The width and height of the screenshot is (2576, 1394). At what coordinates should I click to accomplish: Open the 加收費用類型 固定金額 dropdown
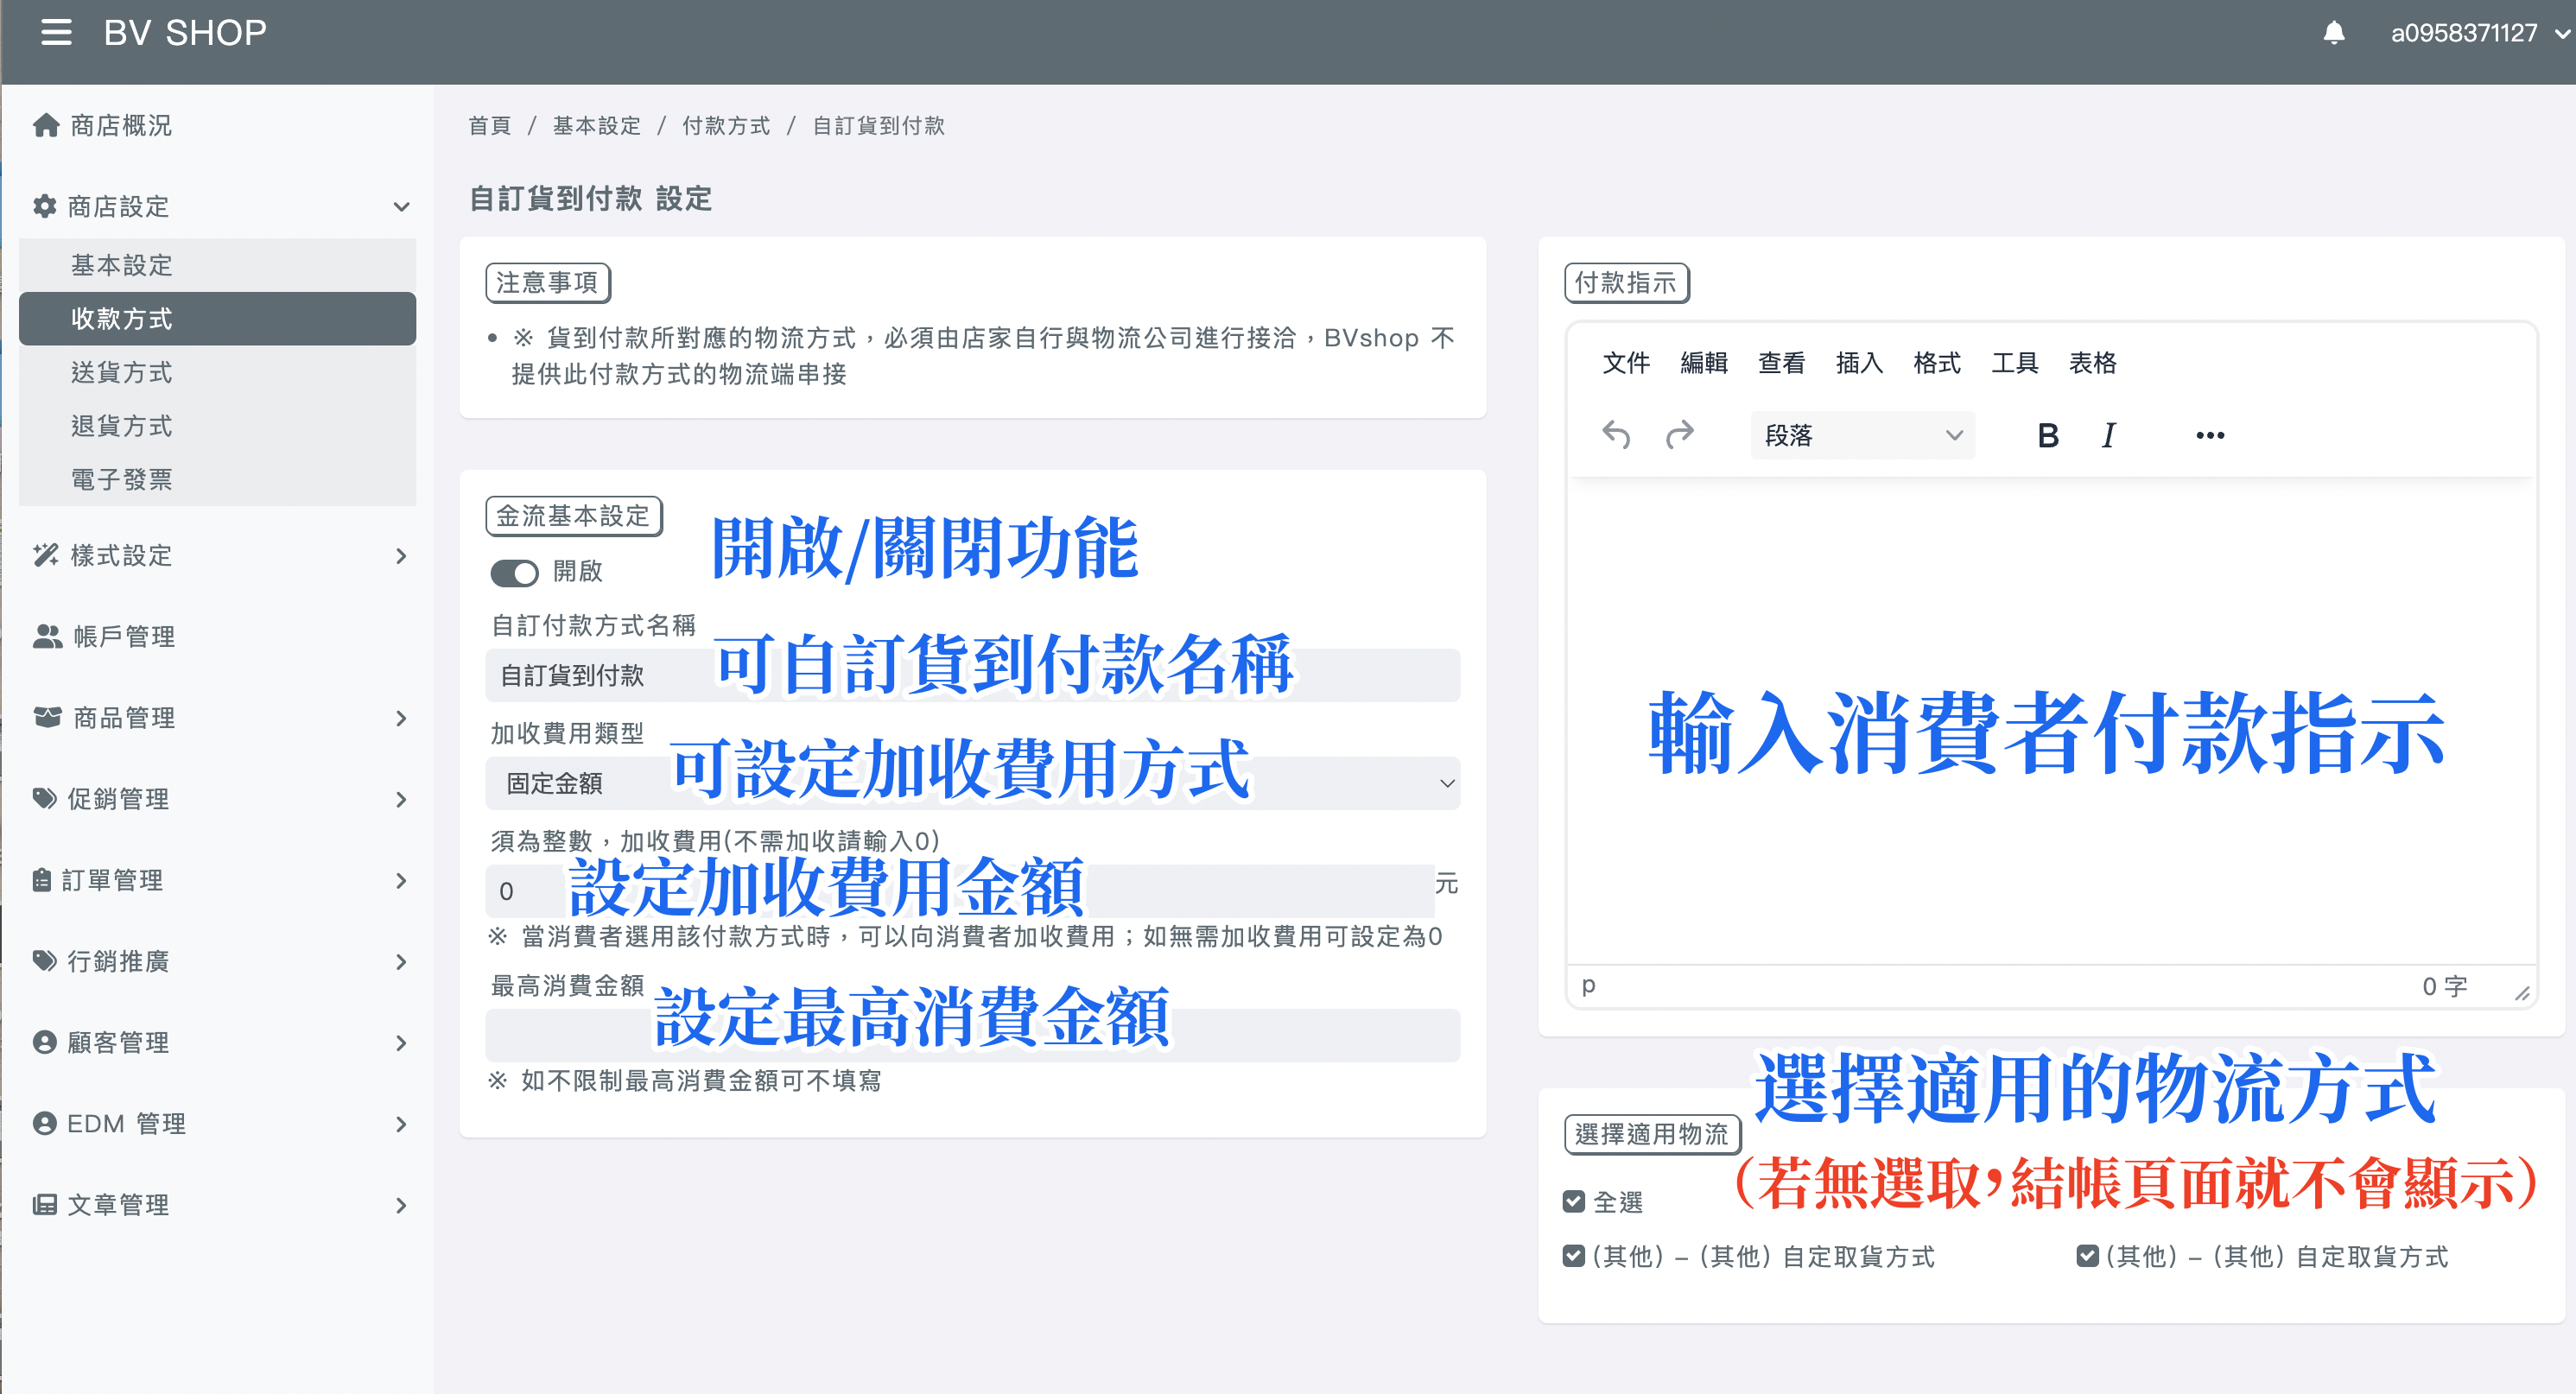click(x=973, y=783)
